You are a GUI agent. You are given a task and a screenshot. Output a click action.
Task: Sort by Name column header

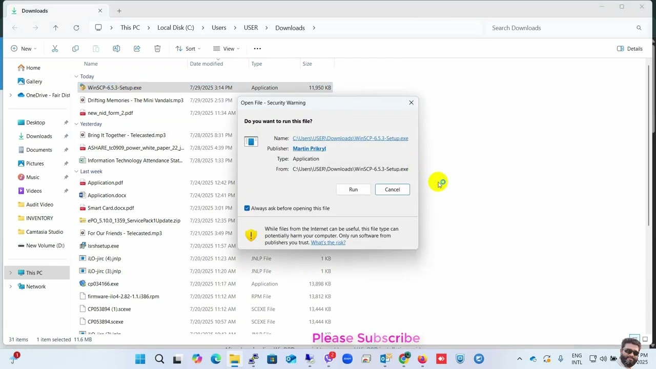click(91, 64)
